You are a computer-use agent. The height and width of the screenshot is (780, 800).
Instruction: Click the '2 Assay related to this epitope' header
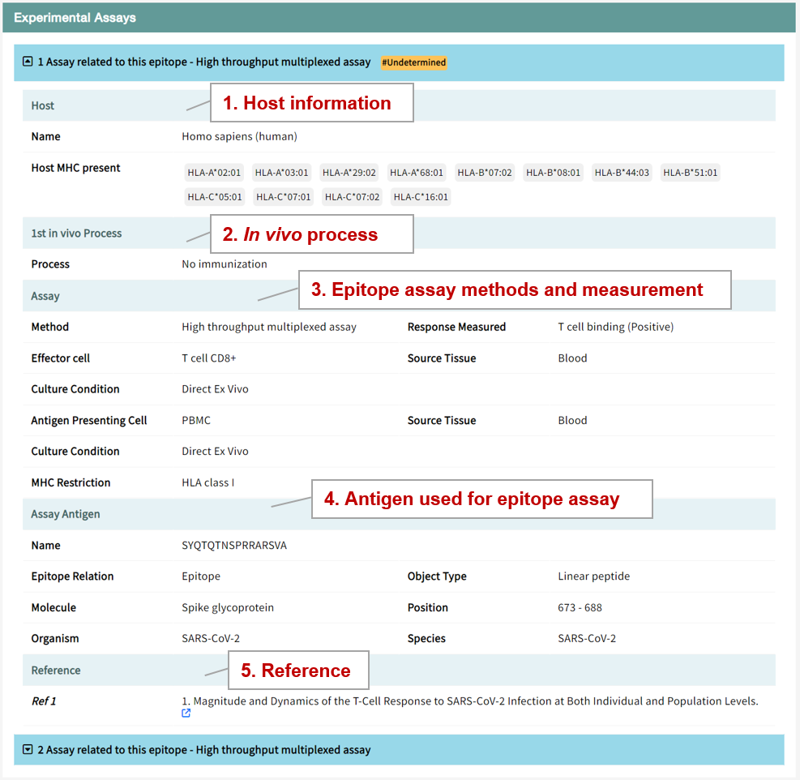point(204,750)
